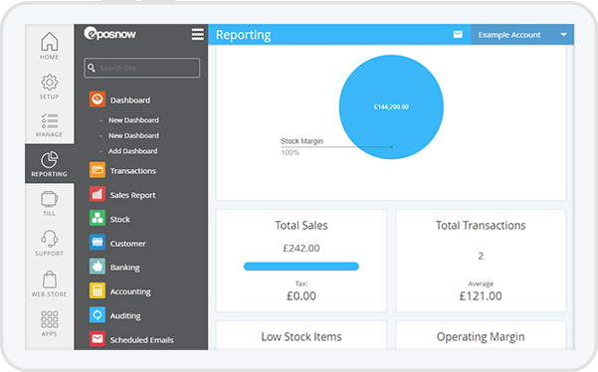The height and width of the screenshot is (372, 598).
Task: Go to the Accounting menu link
Action: coord(130,291)
